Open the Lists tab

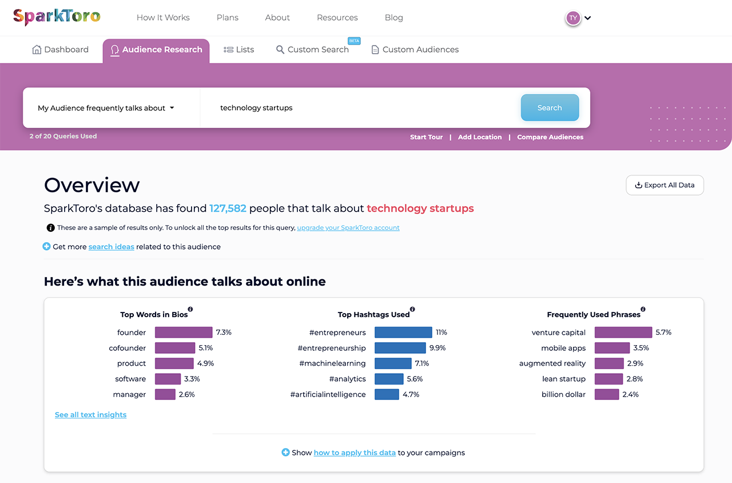[x=239, y=50]
